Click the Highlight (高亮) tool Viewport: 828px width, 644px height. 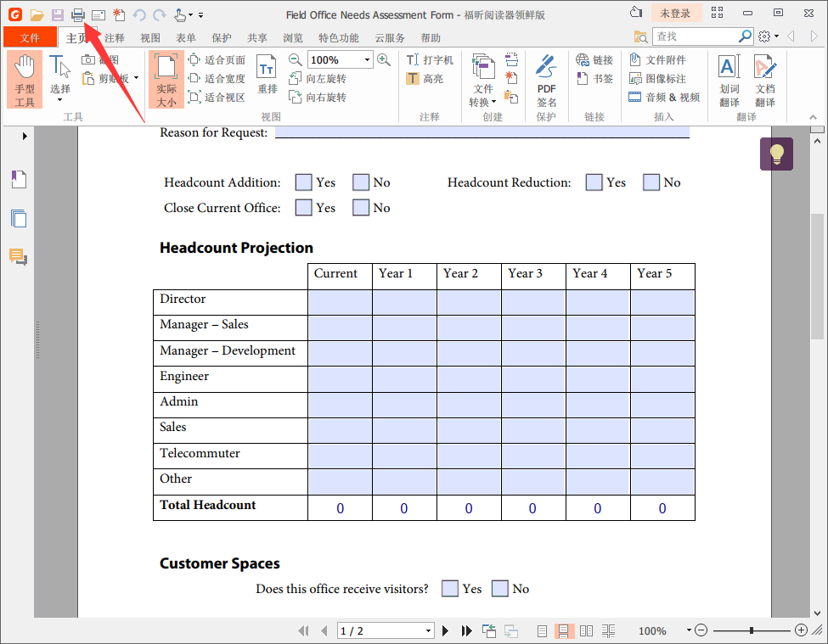click(x=425, y=79)
